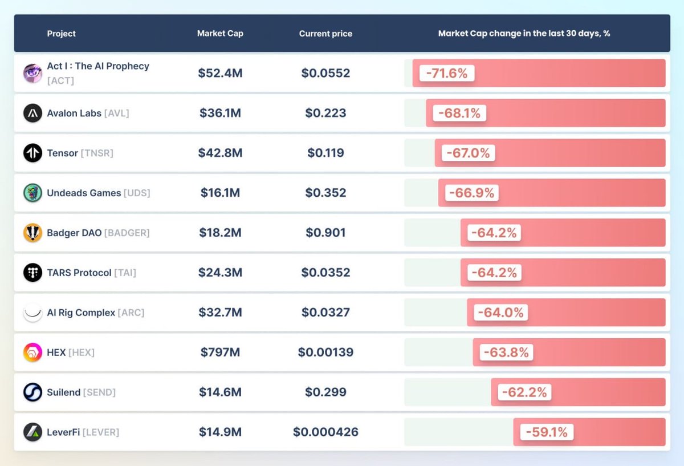Select the Tensor project name
Image resolution: width=684 pixels, height=466 pixels.
(62, 153)
